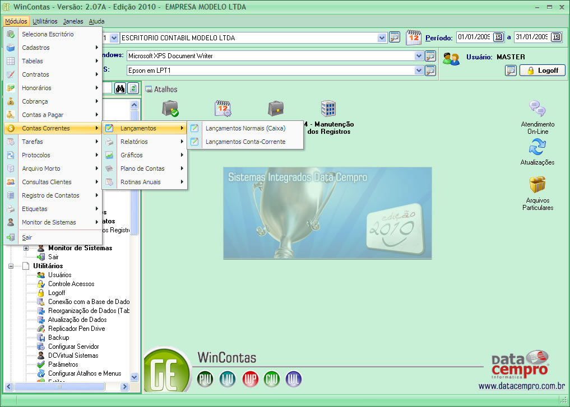The height and width of the screenshot is (407, 570).
Task: Launch the WL round purple icon
Action: [x=293, y=380]
